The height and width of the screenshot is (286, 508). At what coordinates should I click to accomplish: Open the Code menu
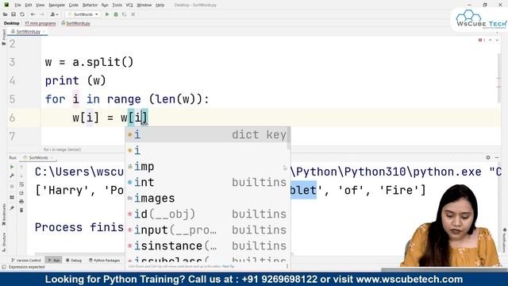[x=74, y=5]
